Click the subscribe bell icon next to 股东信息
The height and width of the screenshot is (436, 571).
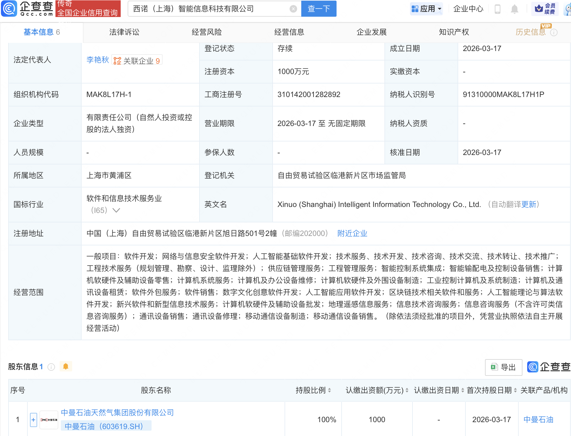pos(66,366)
